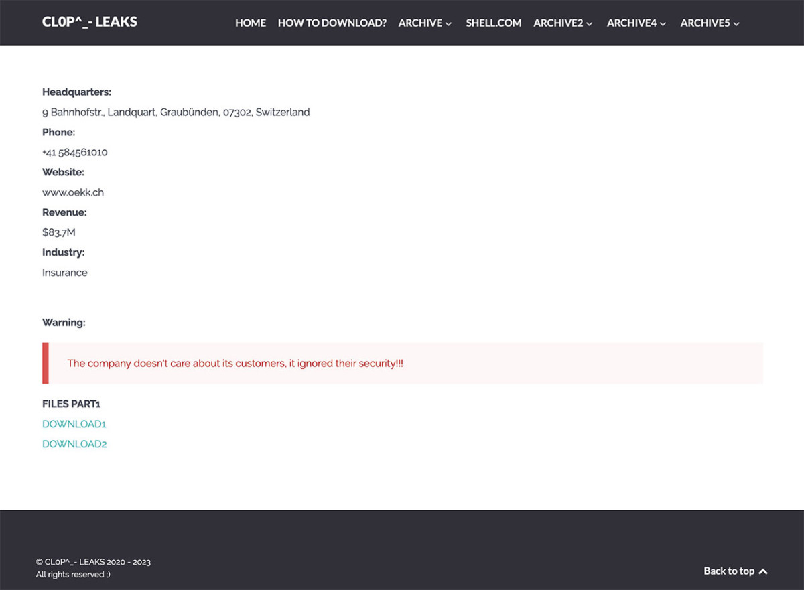Open the HOW TO DOWNLOAD? page
Viewport: 804px width, 590px height.
[332, 23]
